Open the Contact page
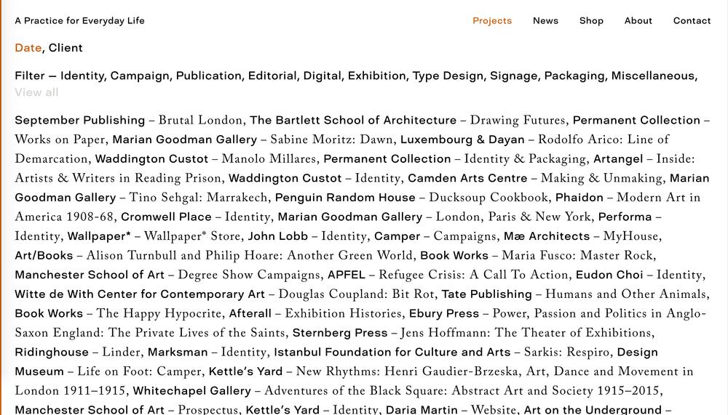Screen dimensions: 728x415 click(692, 20)
